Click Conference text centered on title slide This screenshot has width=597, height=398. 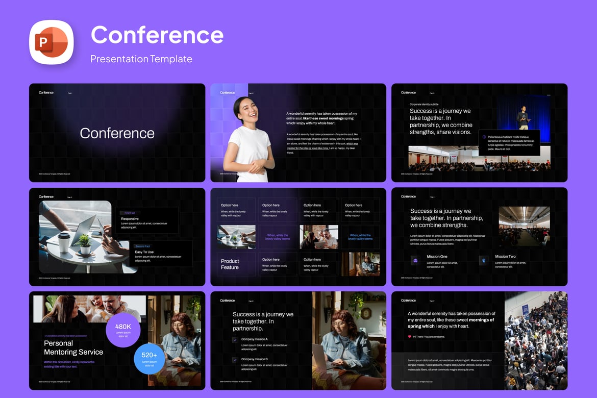(x=117, y=133)
